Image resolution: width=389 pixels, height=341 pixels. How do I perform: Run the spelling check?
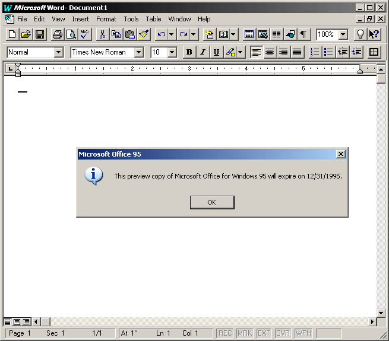coord(85,34)
